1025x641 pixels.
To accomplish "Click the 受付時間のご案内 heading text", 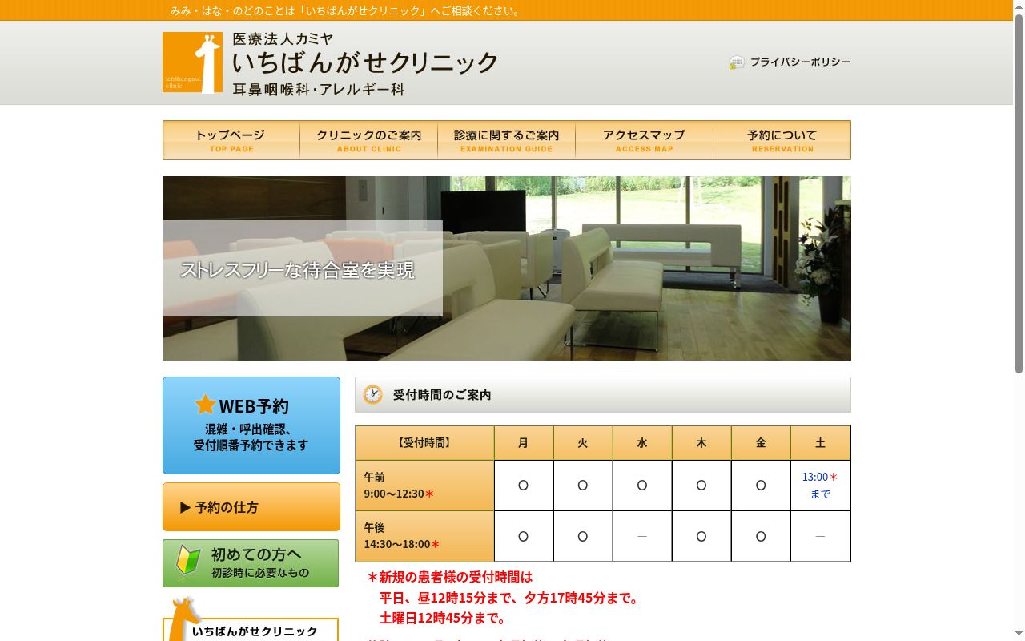I will 442,395.
